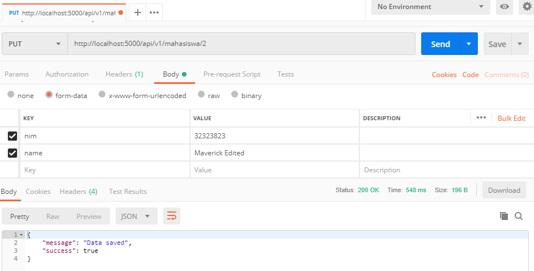Click the environment quick look eye icon
534x271 pixels.
tap(505, 6)
